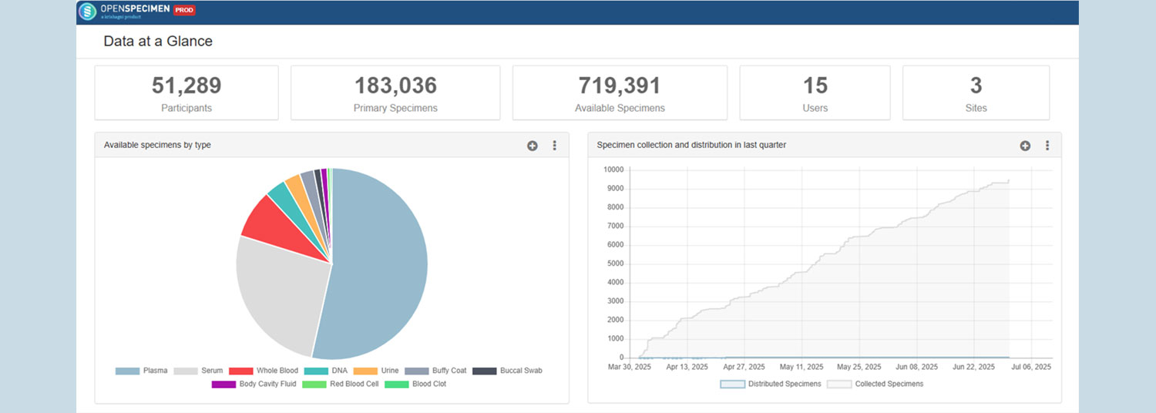The image size is (1156, 413).
Task: Click the OpenSpecimen logo icon
Action: point(88,12)
